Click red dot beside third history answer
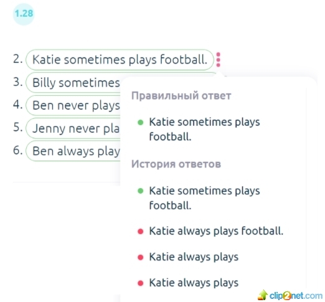The width and height of the screenshot is (325, 302). pos(141,257)
